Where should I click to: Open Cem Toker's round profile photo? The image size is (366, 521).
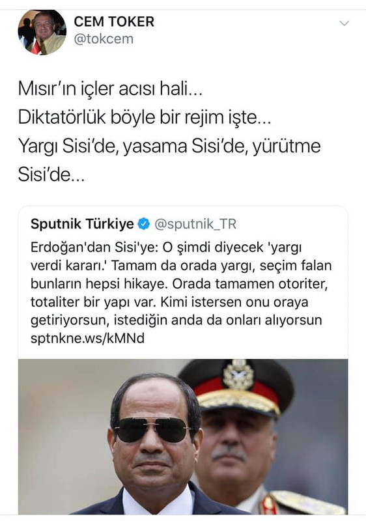coord(42,32)
